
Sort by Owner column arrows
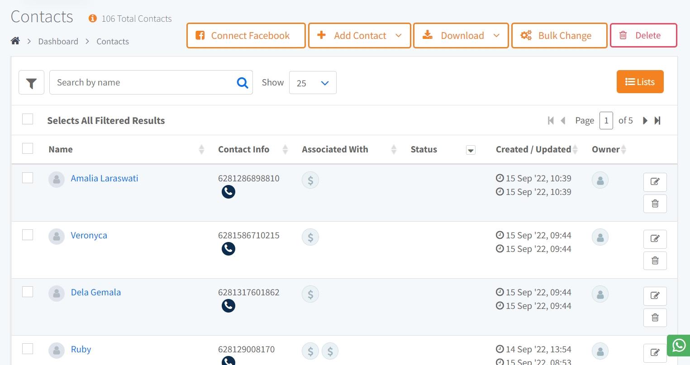(x=623, y=149)
